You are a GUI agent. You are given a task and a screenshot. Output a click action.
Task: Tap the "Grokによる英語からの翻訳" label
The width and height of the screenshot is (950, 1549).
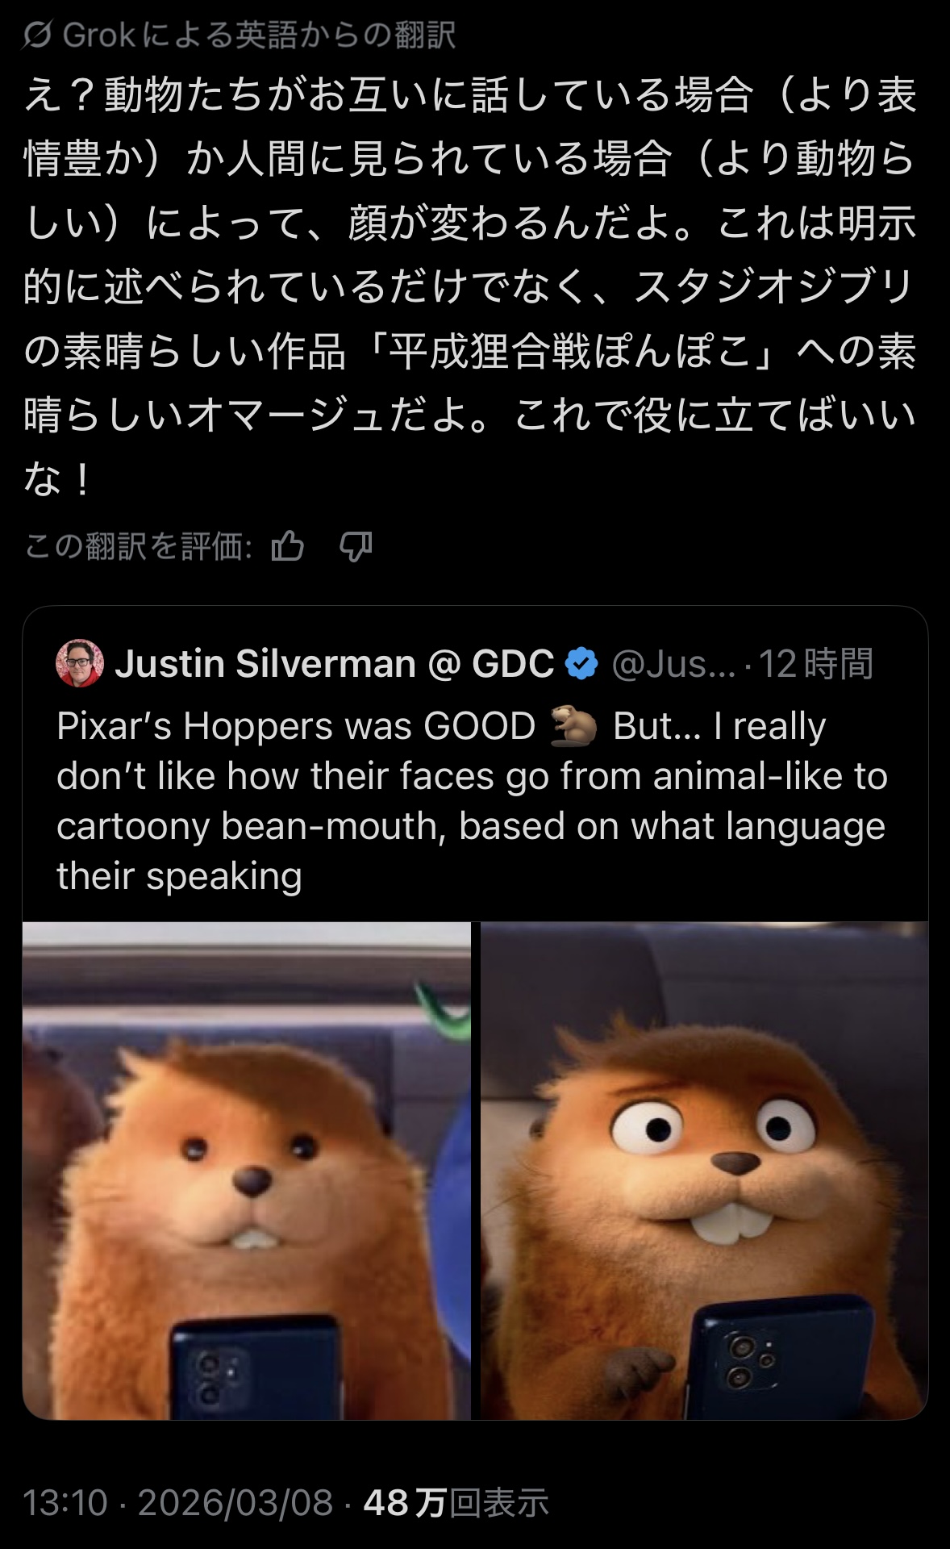tap(259, 35)
